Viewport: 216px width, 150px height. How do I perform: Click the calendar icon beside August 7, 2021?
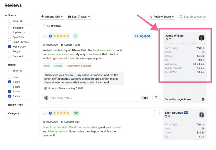[x=62, y=45]
